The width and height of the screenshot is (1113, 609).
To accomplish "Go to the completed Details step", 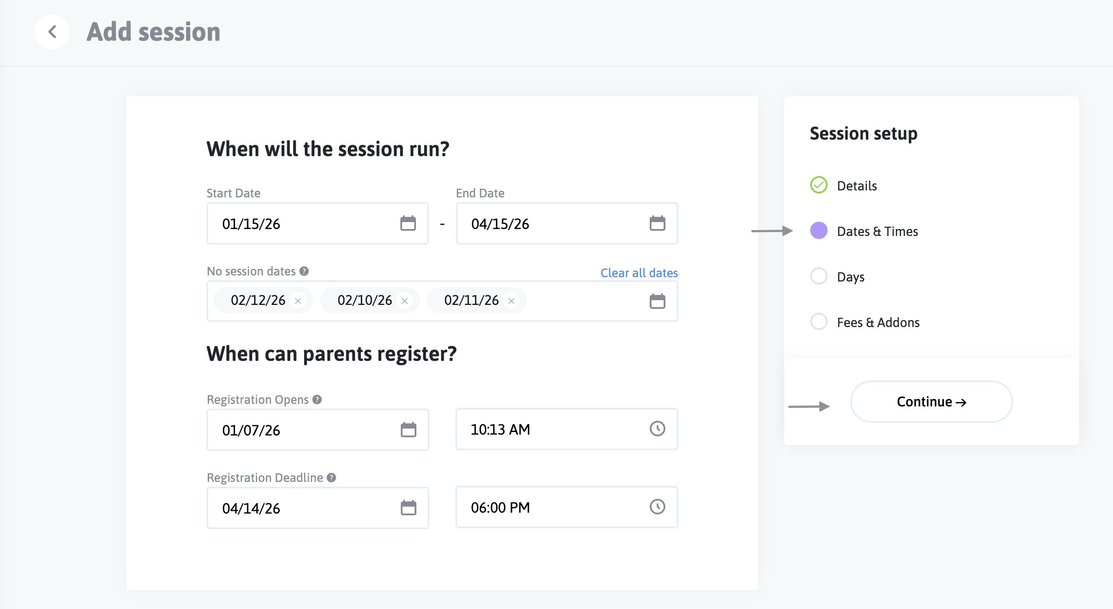I will [x=856, y=186].
